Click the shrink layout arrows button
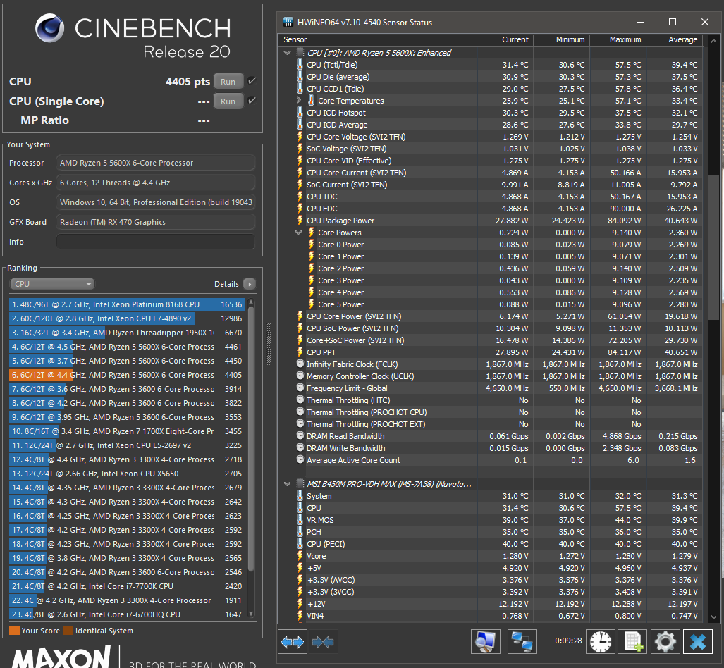 pos(323,642)
